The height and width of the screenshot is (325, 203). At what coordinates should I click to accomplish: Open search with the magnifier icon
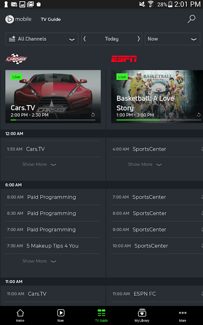point(191,19)
